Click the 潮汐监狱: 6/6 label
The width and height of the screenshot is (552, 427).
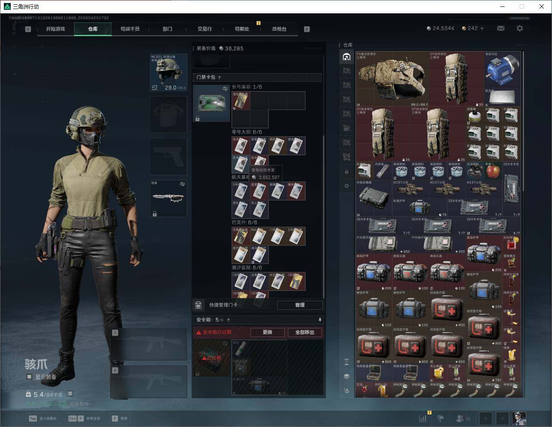[247, 268]
